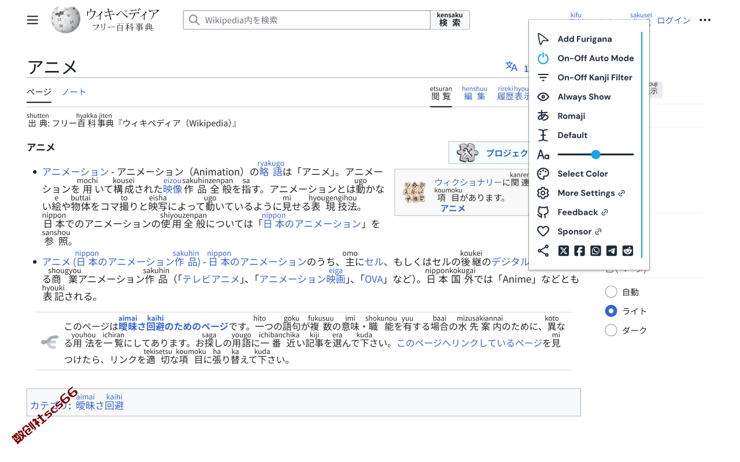The height and width of the screenshot is (462, 740).
Task: Switch to the ページ tab
Action: tap(39, 92)
